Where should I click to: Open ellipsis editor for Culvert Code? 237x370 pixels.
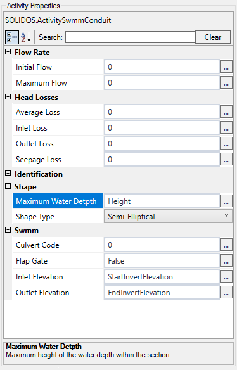(226, 245)
